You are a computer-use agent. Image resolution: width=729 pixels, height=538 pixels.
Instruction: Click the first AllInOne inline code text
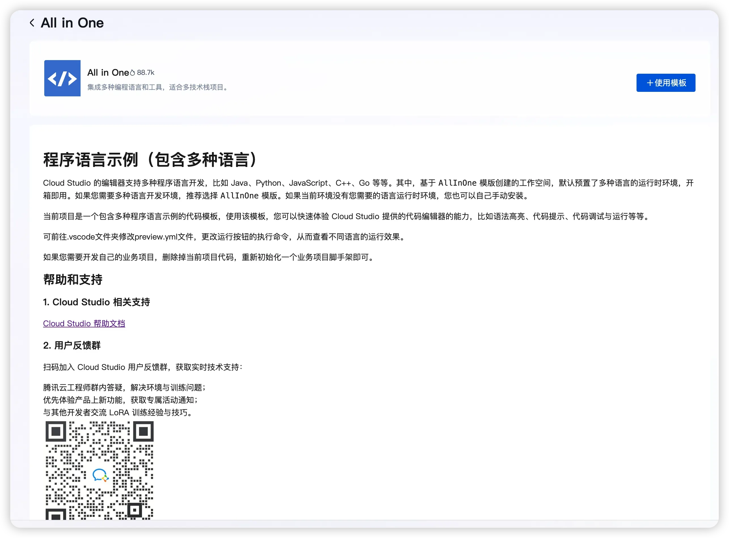(x=457, y=183)
